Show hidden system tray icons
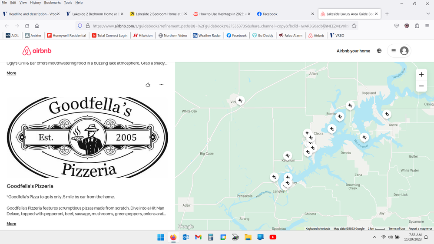The width and height of the screenshot is (434, 244). (x=374, y=237)
